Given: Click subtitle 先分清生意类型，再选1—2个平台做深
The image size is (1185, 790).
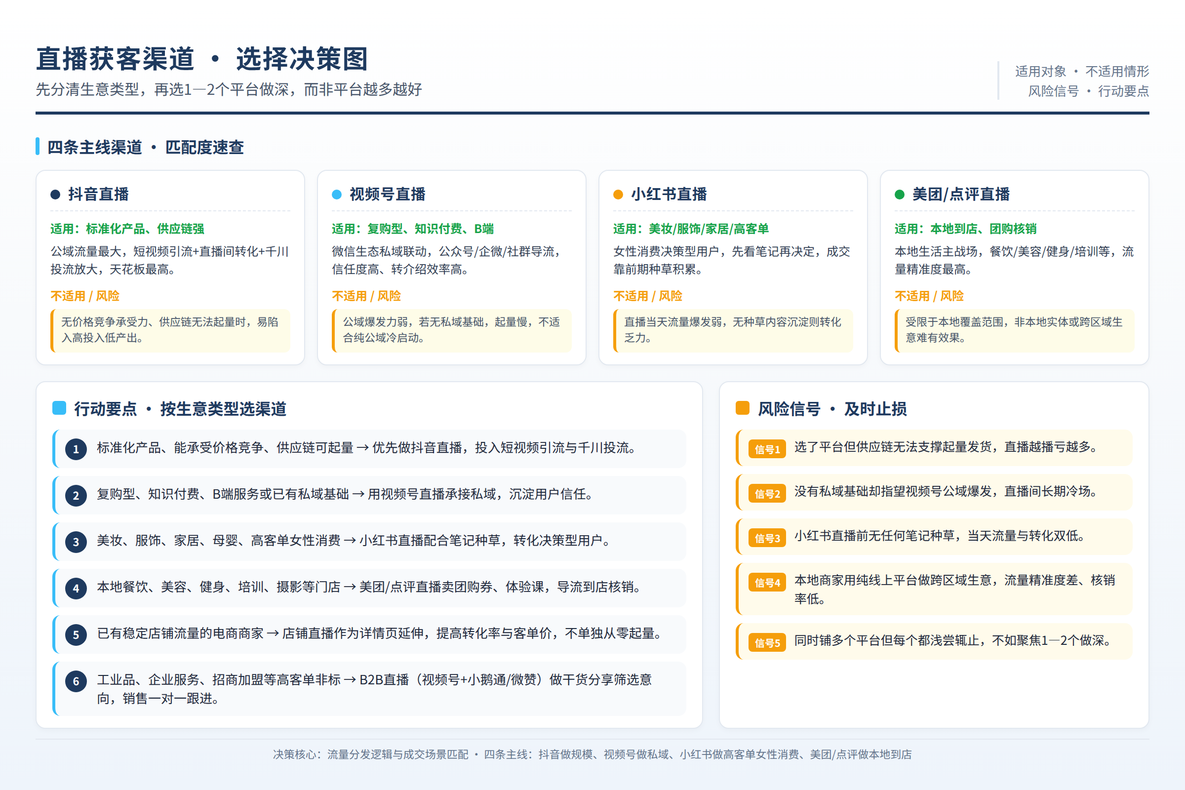Looking at the screenshot, I should [229, 90].
